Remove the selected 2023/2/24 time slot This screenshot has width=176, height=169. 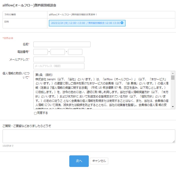click(122, 23)
